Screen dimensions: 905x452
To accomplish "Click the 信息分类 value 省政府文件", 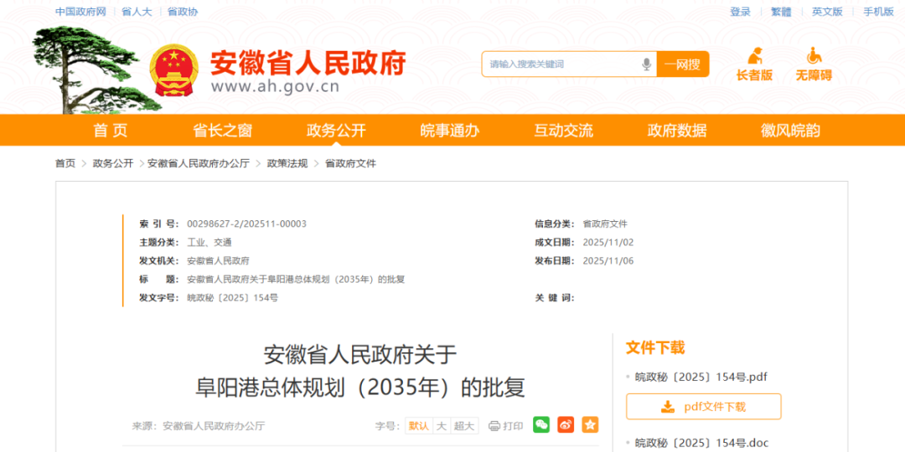I will [x=605, y=223].
